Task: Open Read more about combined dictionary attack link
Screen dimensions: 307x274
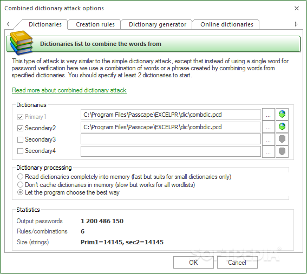Action: tap(69, 90)
